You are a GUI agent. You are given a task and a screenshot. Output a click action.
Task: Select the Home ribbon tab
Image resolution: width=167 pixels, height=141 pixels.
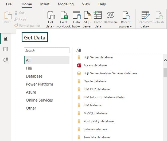click(x=27, y=4)
